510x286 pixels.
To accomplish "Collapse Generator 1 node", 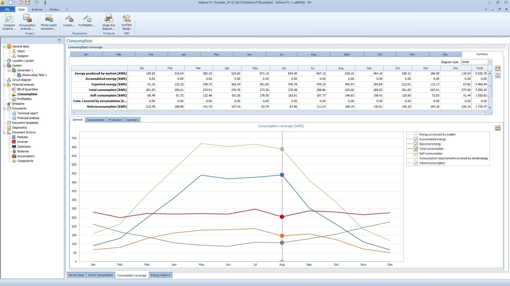I will coord(9,70).
